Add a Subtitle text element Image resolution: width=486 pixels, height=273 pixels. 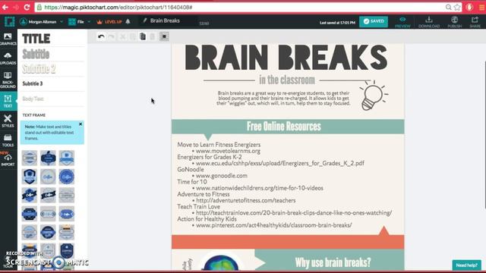[36, 54]
